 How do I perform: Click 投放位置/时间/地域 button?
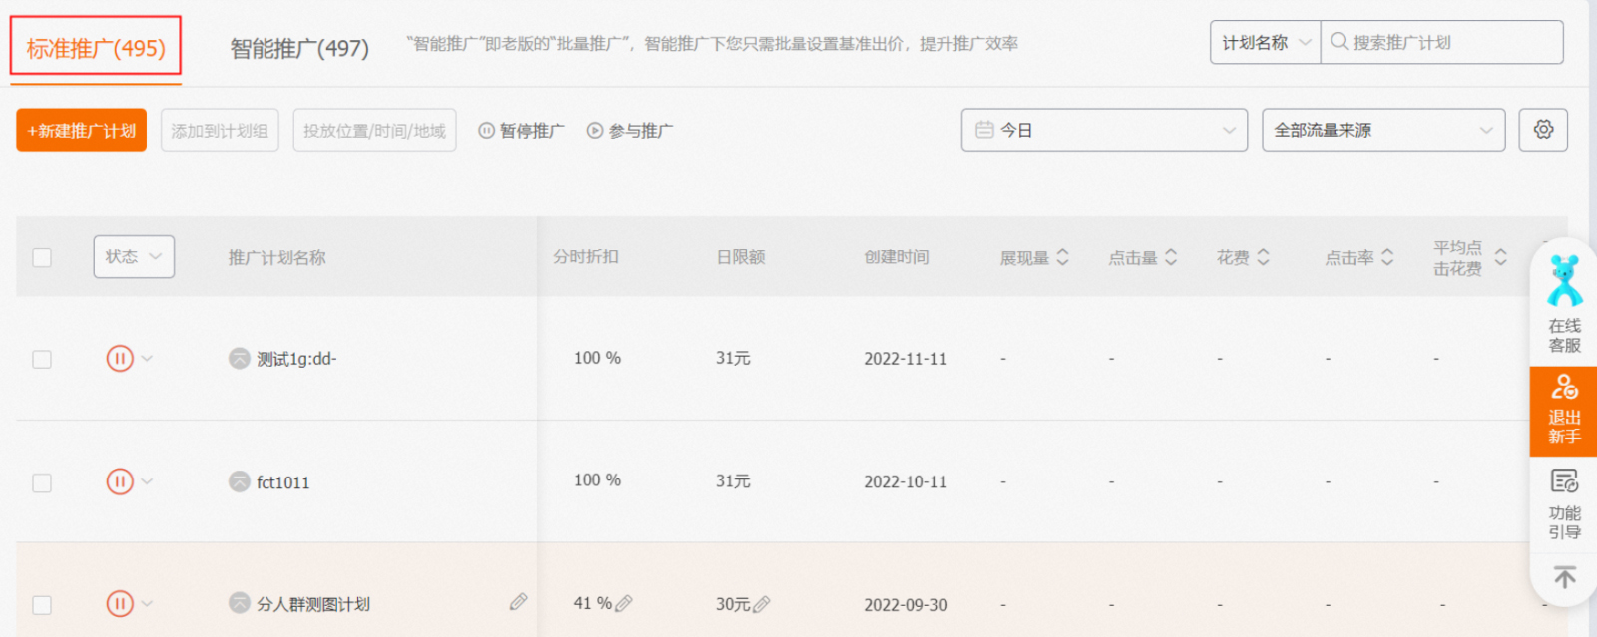(374, 130)
